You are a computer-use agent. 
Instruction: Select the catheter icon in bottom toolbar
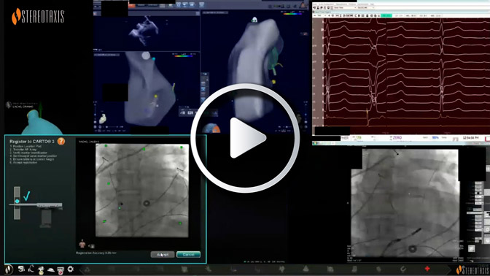coord(31,269)
